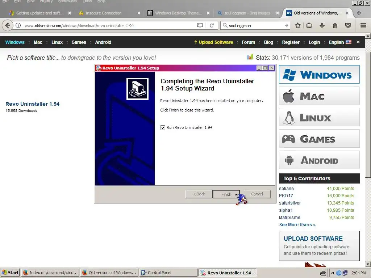Click the URL address field
Image resolution: width=371 pixels, height=278 pixels.
[x=109, y=26]
